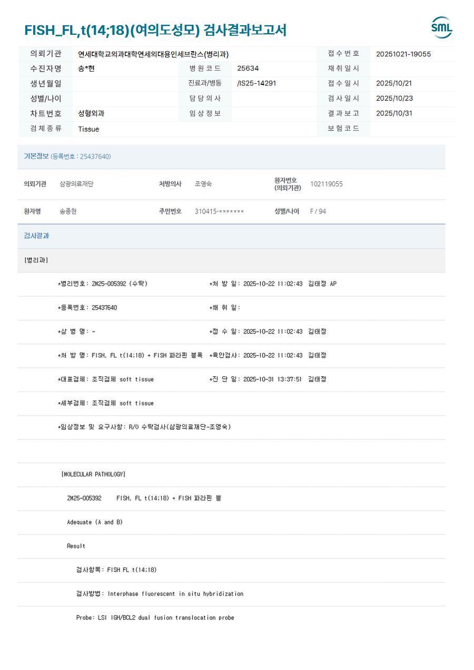Click 검사방법: Interphase fluorescent in situ hybridization
Screen dimensions: 474x670
(x=160, y=594)
